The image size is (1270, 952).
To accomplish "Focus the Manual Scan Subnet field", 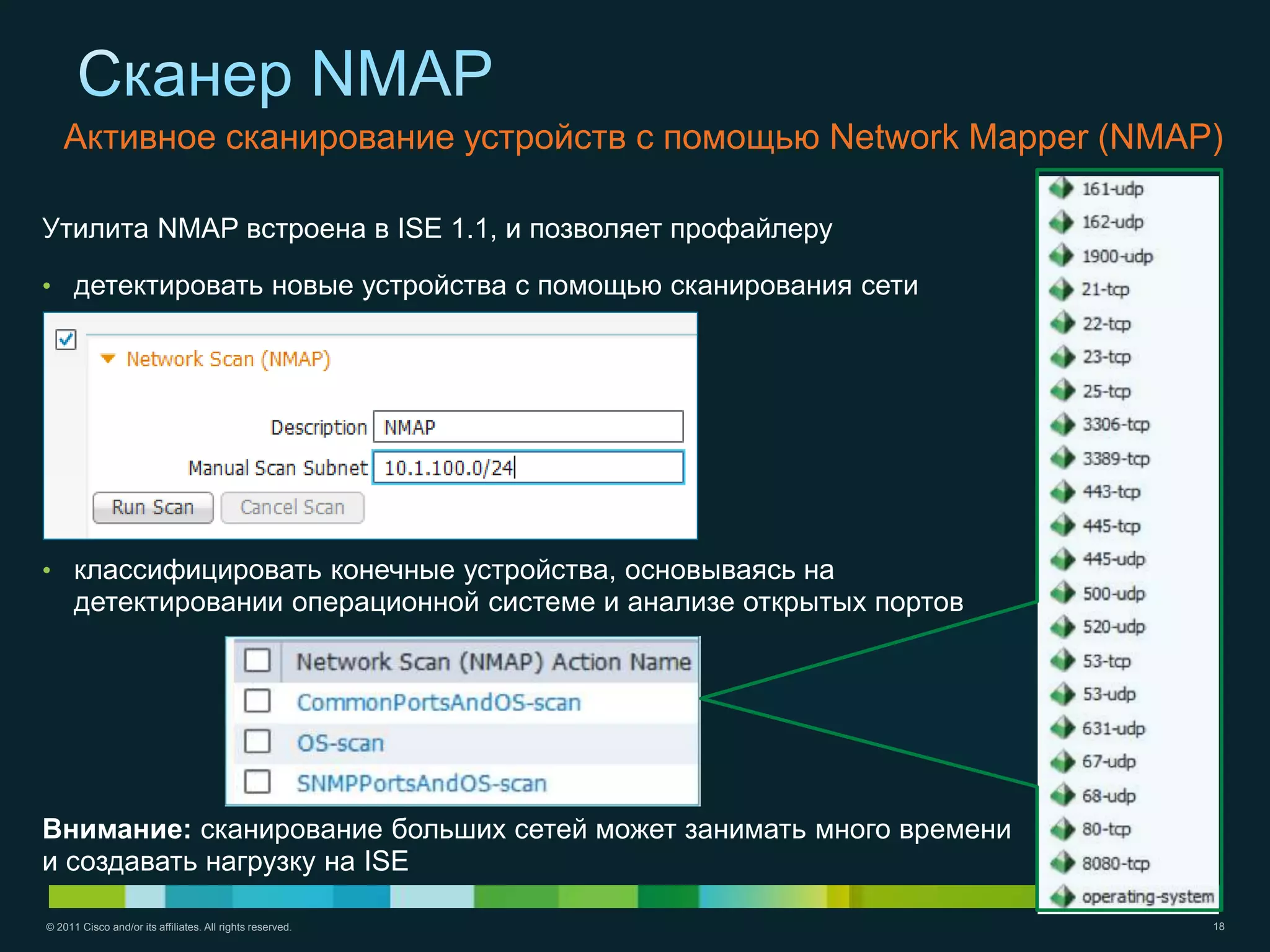I will point(528,467).
